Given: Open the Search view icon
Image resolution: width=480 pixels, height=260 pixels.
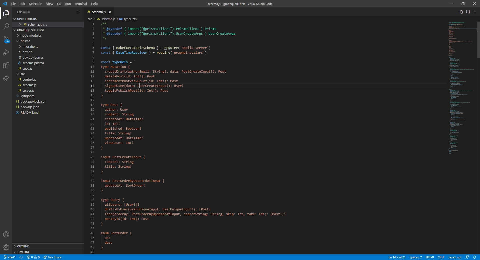Looking at the screenshot, I should [6, 26].
